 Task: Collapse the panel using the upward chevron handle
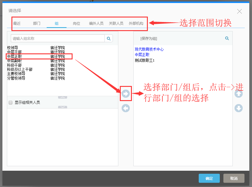pos(63,97)
